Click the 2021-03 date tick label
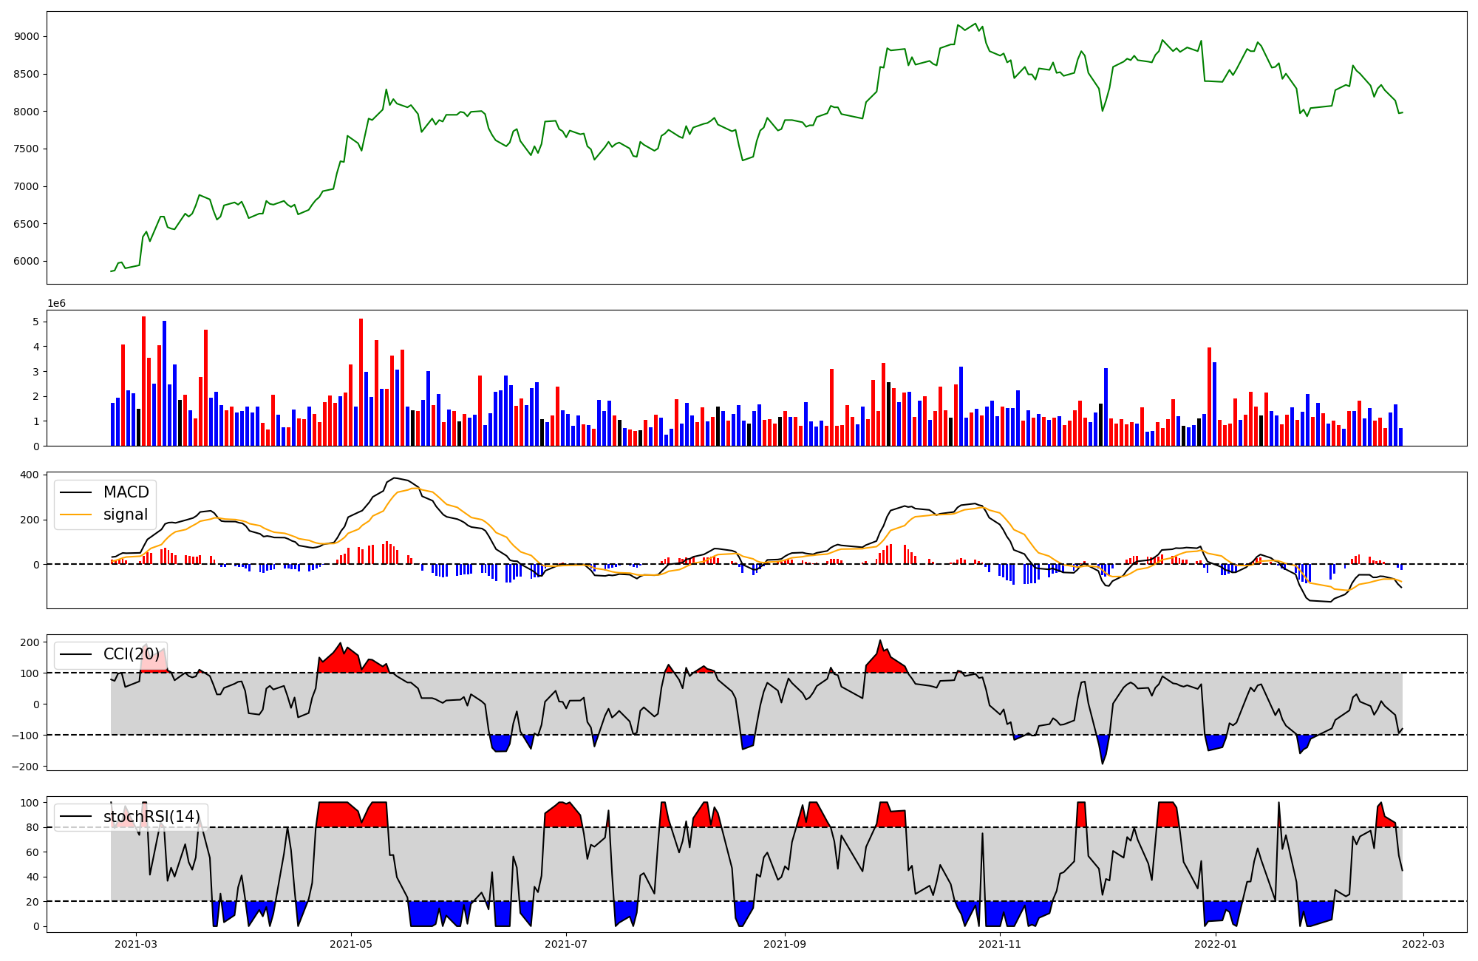 tap(135, 944)
